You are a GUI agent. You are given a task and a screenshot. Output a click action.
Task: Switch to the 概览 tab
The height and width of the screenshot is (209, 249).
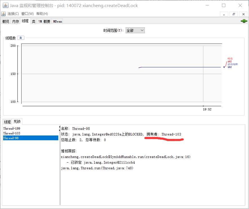(6, 21)
